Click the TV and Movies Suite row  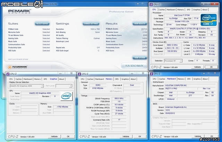29,35
